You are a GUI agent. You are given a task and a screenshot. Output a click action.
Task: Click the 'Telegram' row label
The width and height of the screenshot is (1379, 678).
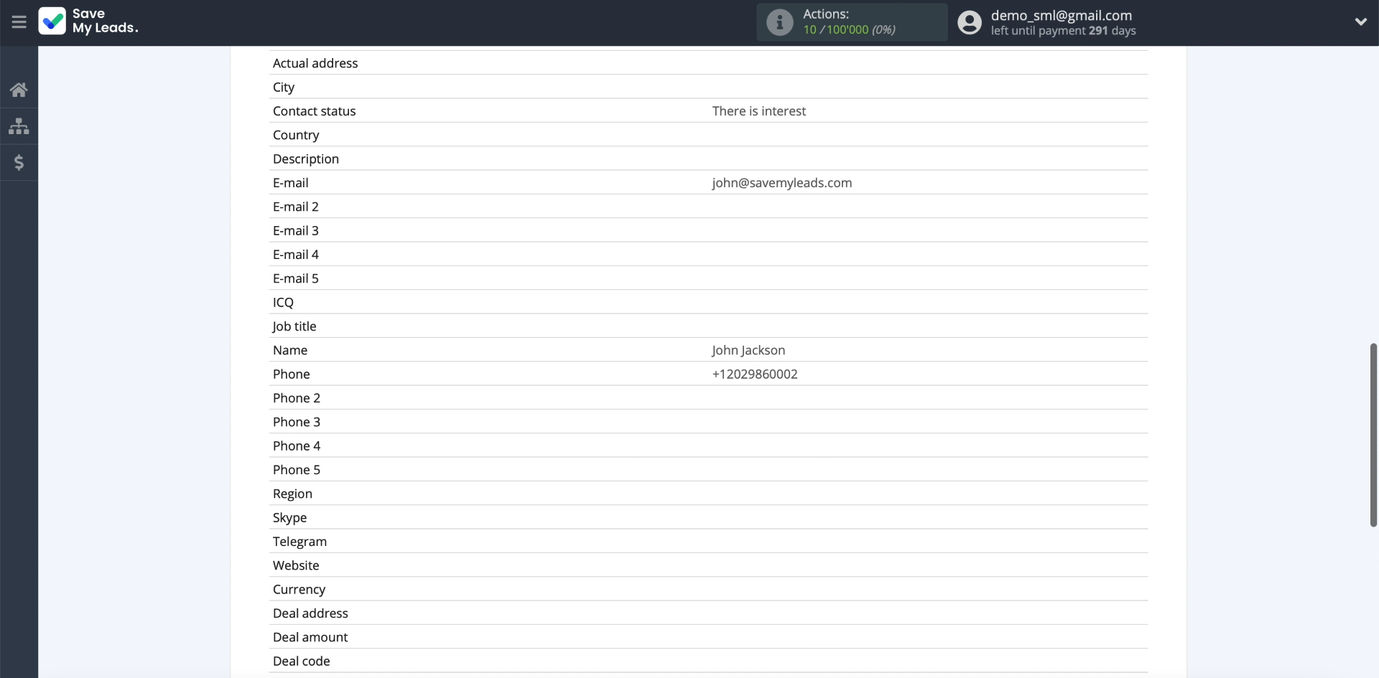(x=300, y=542)
